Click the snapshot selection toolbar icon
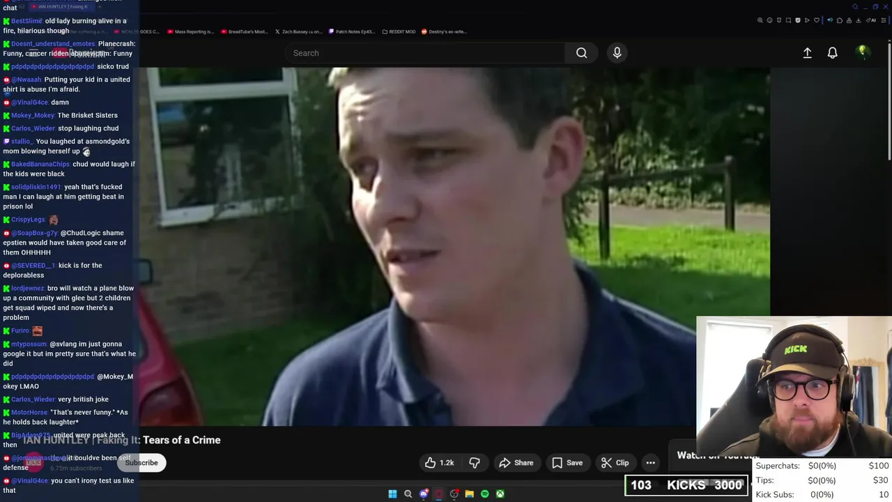The image size is (892, 502). pyautogui.click(x=788, y=20)
